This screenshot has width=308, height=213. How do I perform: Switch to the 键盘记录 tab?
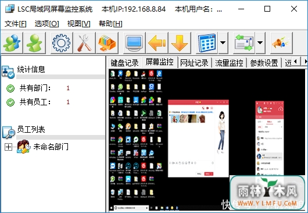point(124,63)
